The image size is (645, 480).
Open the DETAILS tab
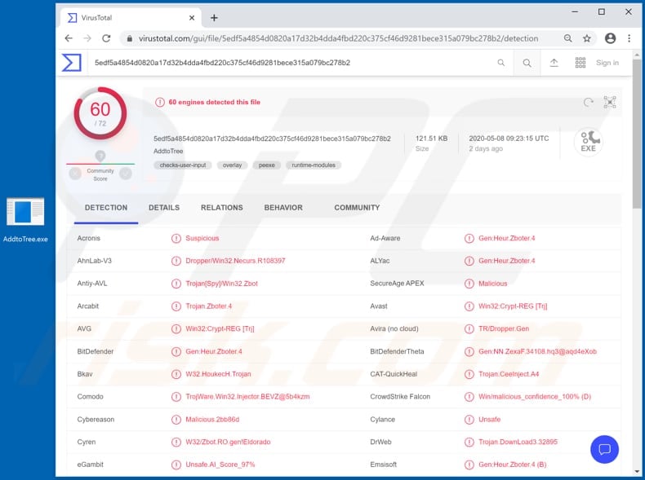164,208
